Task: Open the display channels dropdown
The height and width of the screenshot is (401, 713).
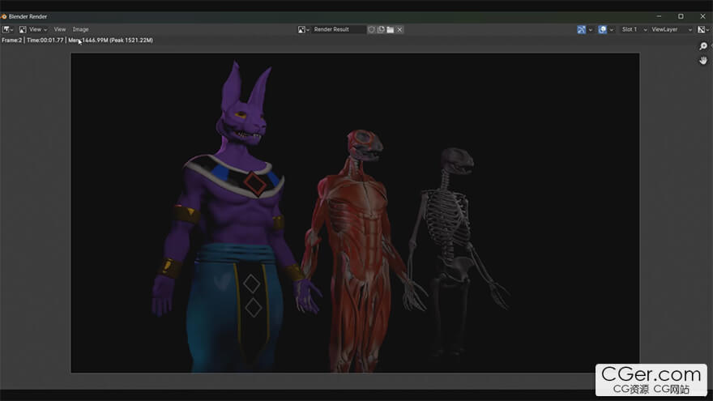Action: [x=703, y=29]
